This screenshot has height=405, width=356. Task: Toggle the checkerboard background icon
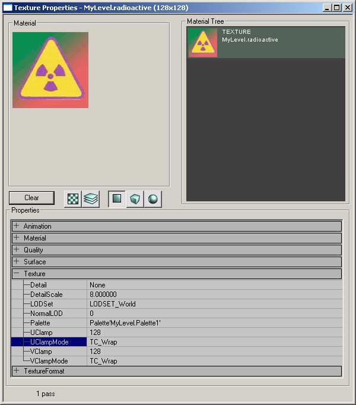pos(73,199)
